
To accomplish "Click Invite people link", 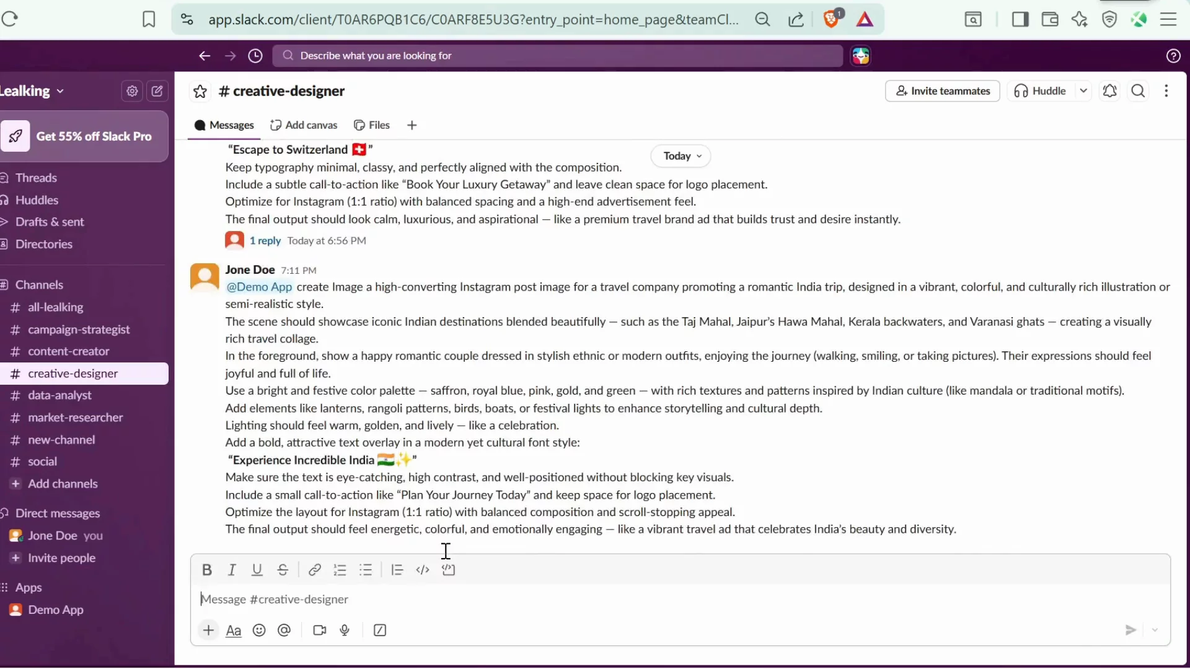I will tap(61, 558).
